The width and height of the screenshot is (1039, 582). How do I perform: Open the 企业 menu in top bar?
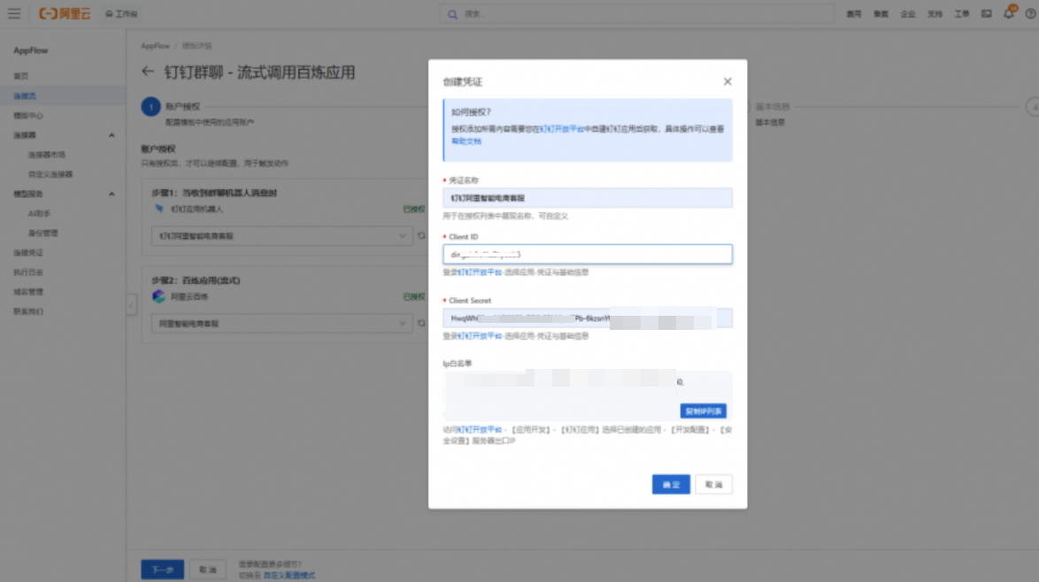pos(908,14)
